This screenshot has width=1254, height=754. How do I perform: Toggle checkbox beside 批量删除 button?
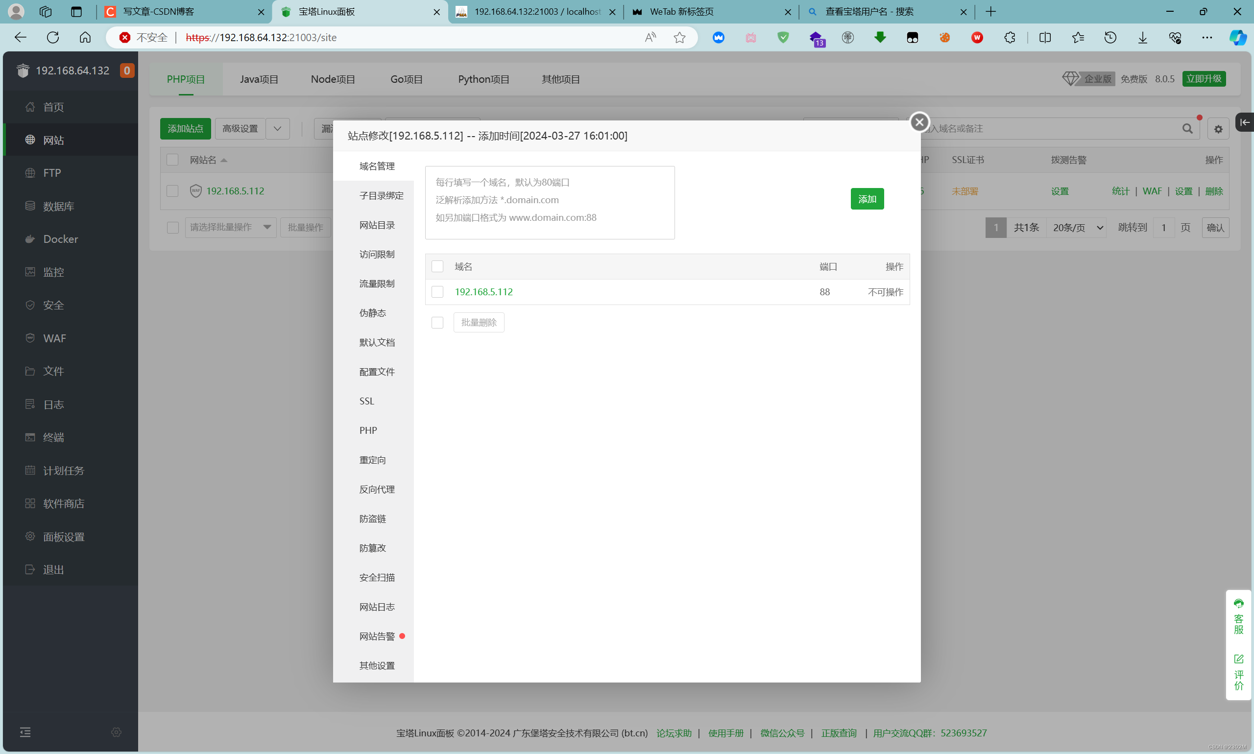point(437,322)
